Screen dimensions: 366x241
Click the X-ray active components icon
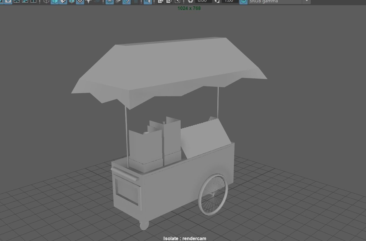[169, 1]
